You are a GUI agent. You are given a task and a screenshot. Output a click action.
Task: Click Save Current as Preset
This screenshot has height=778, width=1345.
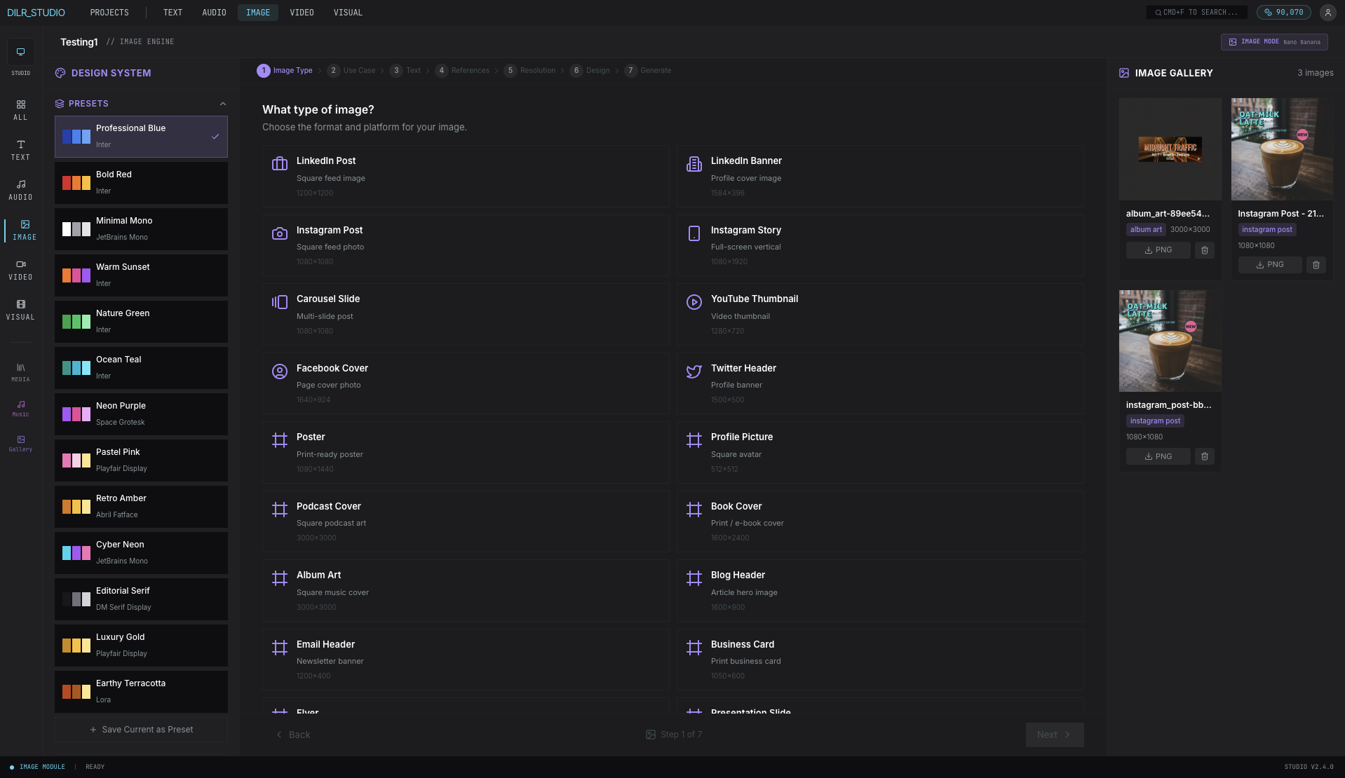(x=141, y=730)
